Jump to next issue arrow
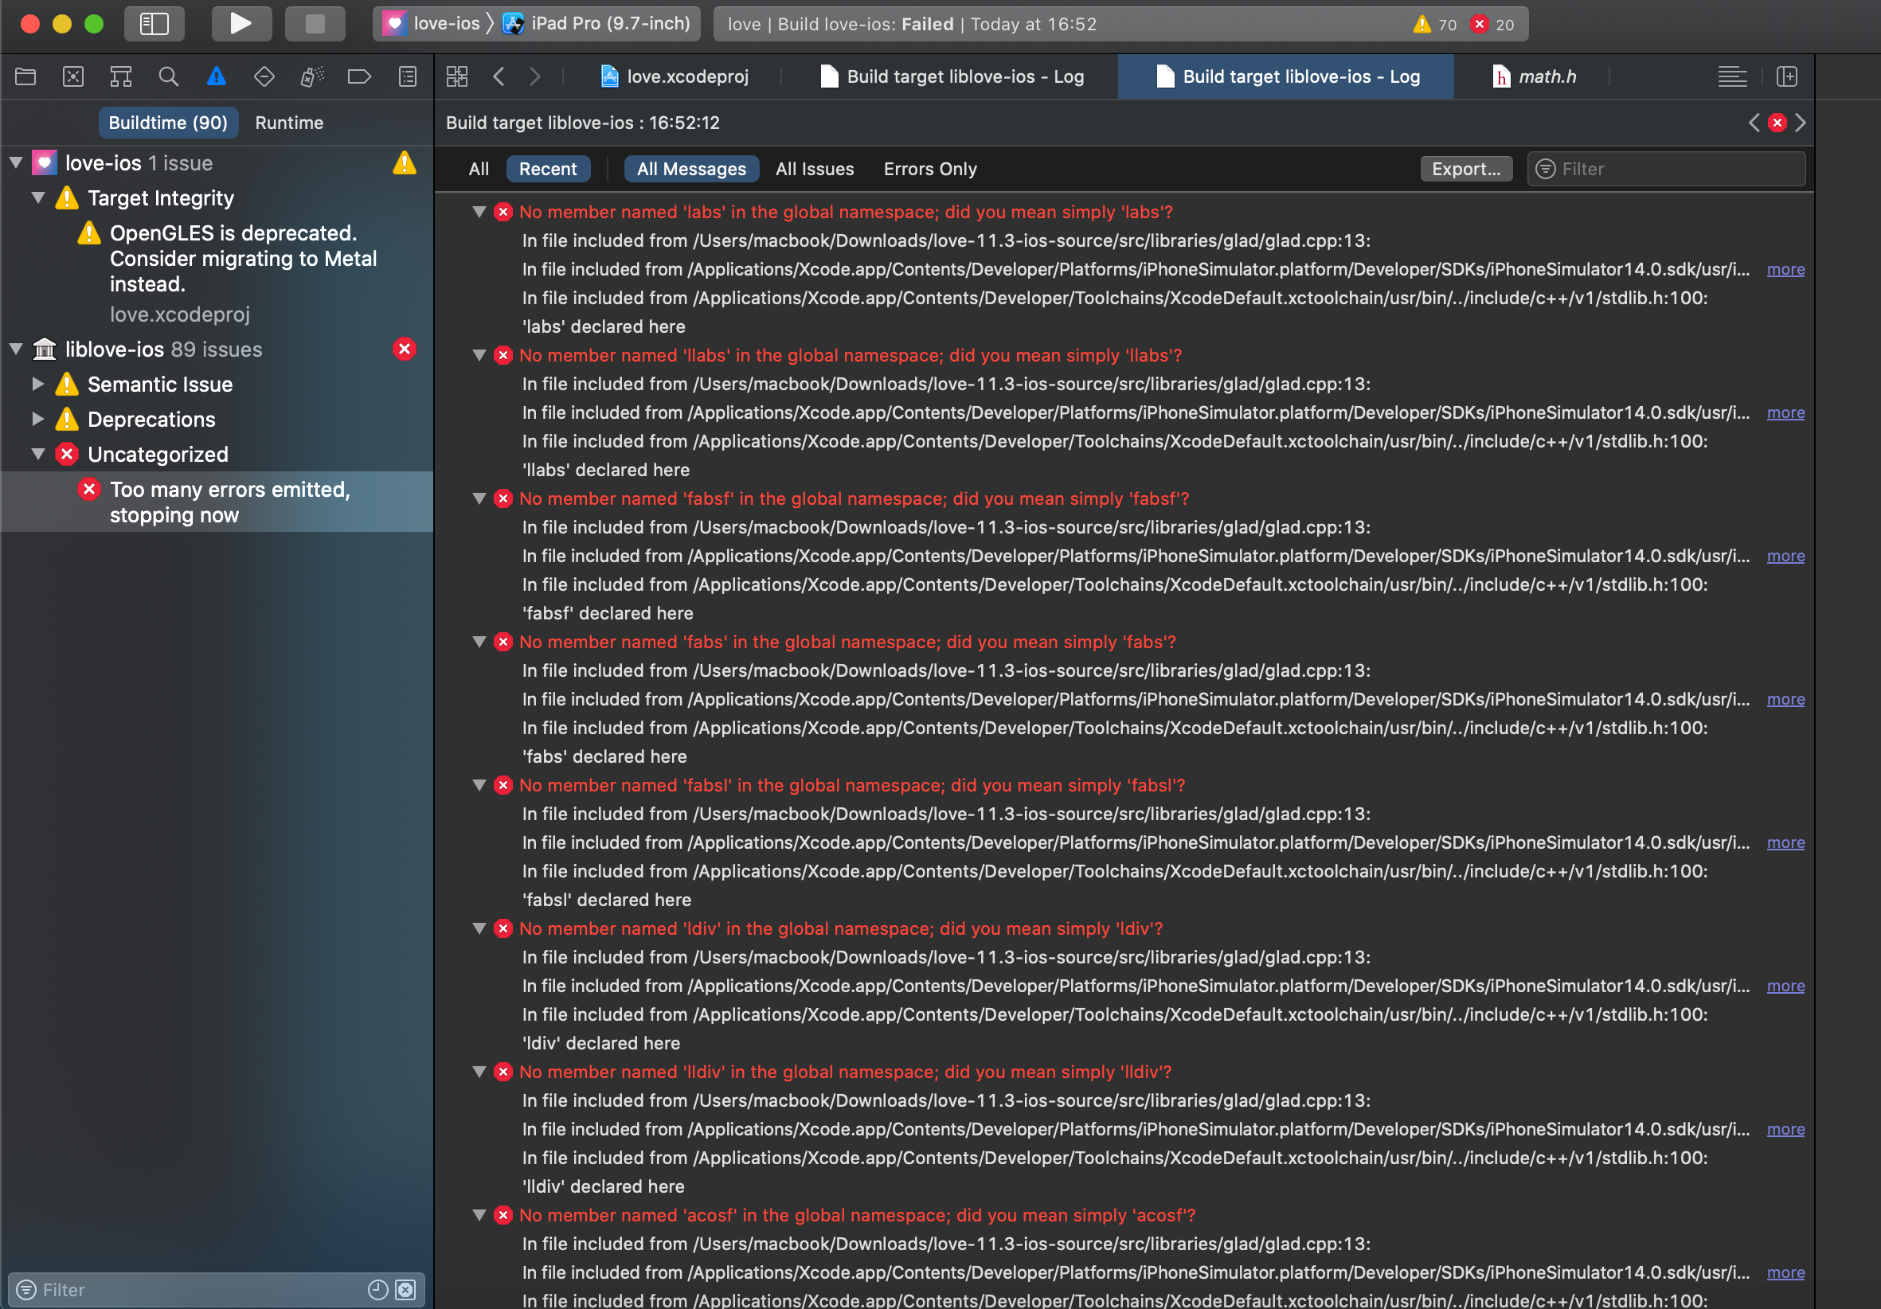The image size is (1881, 1309). pyautogui.click(x=1800, y=123)
